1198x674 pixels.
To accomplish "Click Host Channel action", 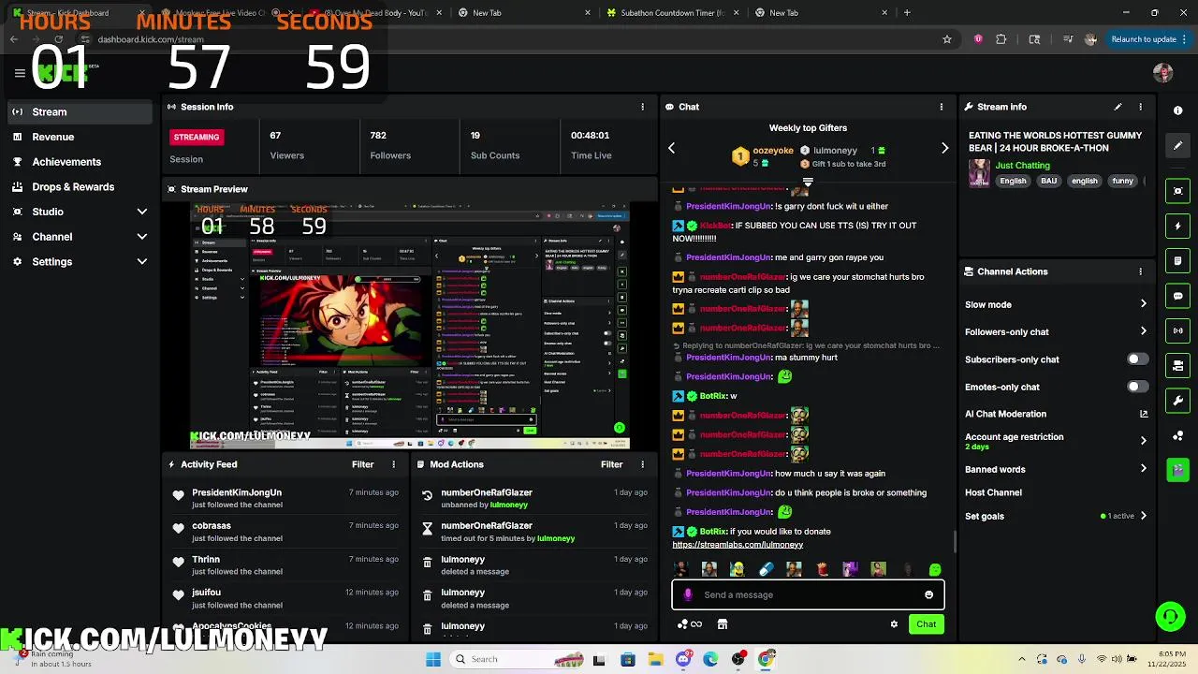I will coord(993,492).
